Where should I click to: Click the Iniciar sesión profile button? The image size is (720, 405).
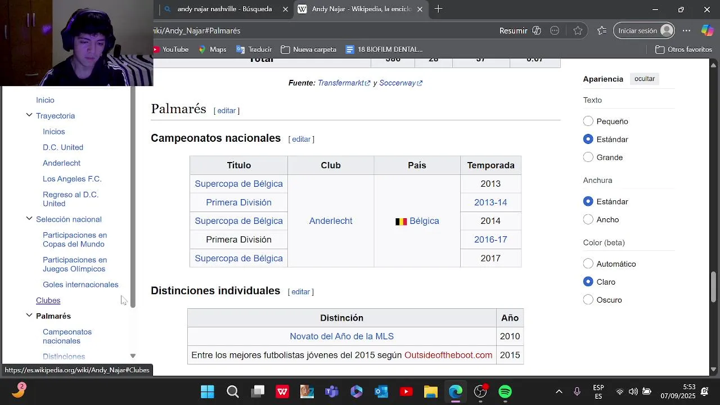644,31
